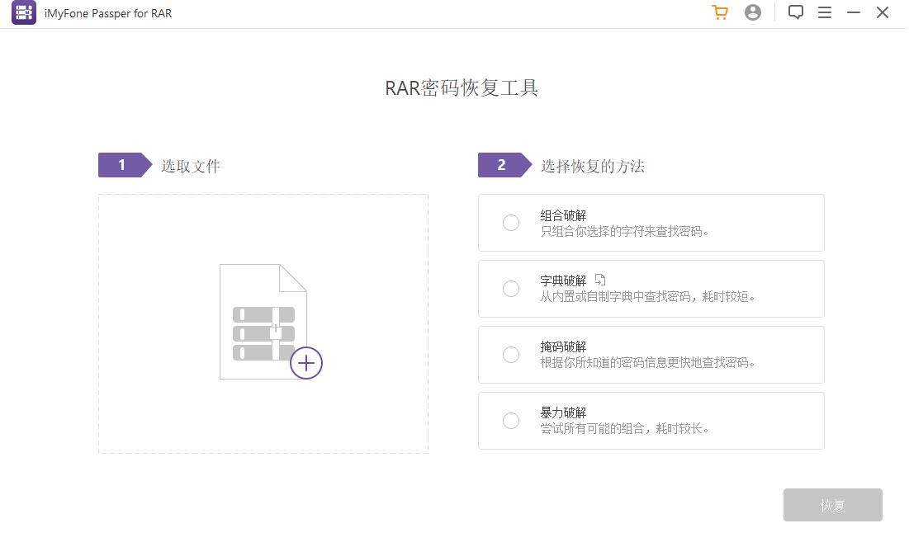Select the 组合破解 recovery method
The width and height of the screenshot is (909, 547).
coord(510,222)
